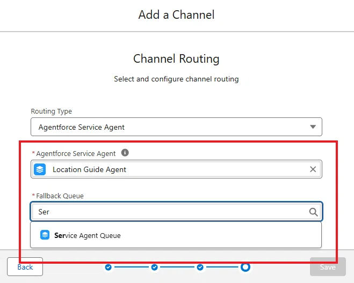354x283 pixels.
Task: Click the Routing Type label
Action: click(x=51, y=111)
